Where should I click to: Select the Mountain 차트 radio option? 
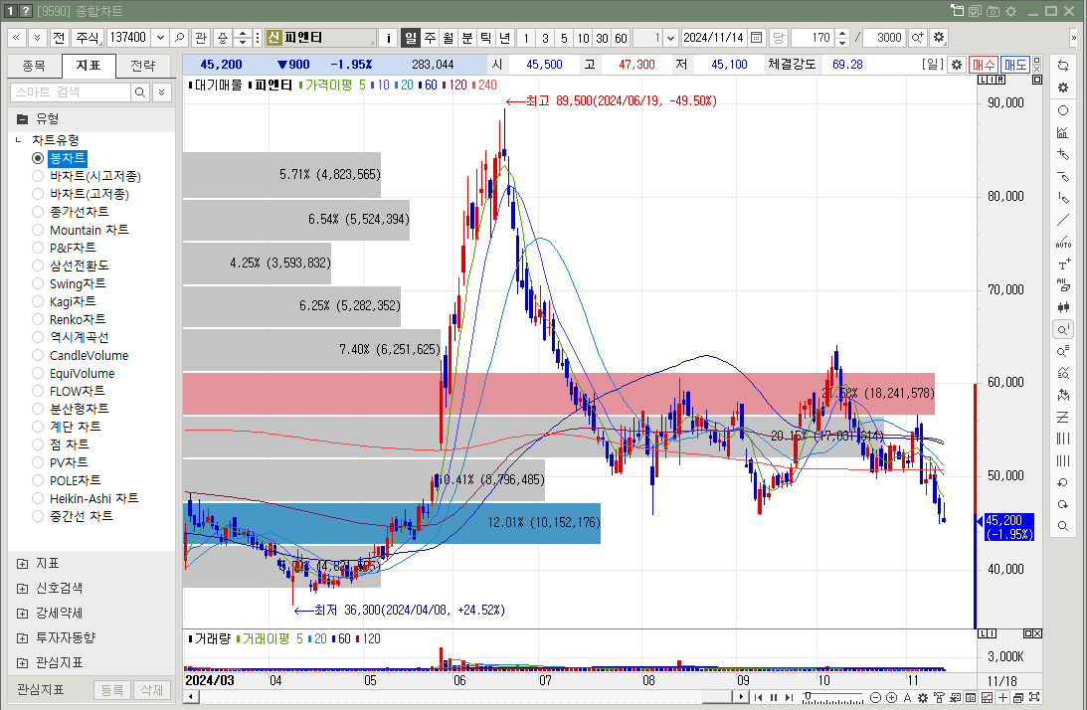click(38, 230)
